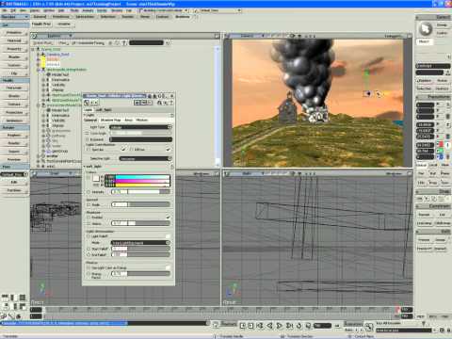Switch to the Area tab
Viewport: 452px width, 339px height.
(x=129, y=120)
